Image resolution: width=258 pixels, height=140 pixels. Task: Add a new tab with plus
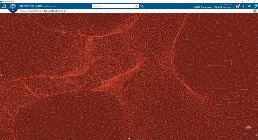[x=69, y=11]
